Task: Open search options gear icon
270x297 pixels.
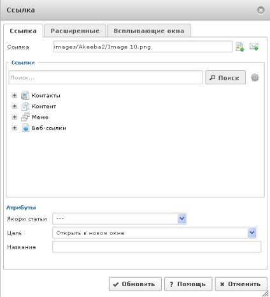Action: (255, 77)
